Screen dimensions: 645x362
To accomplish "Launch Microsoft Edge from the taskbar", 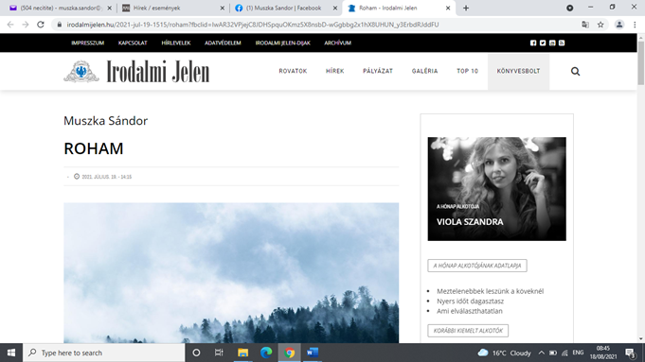I will (x=266, y=353).
